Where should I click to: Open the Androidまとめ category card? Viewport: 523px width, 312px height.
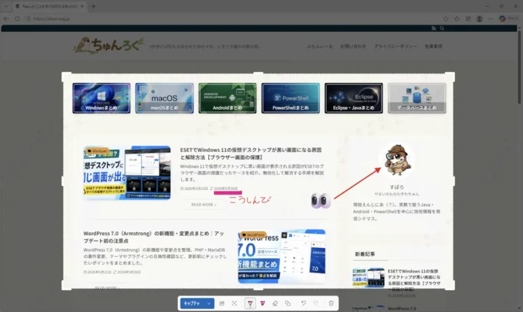227,98
